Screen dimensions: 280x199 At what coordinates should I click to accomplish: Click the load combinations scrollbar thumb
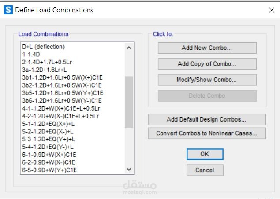coord(129,101)
